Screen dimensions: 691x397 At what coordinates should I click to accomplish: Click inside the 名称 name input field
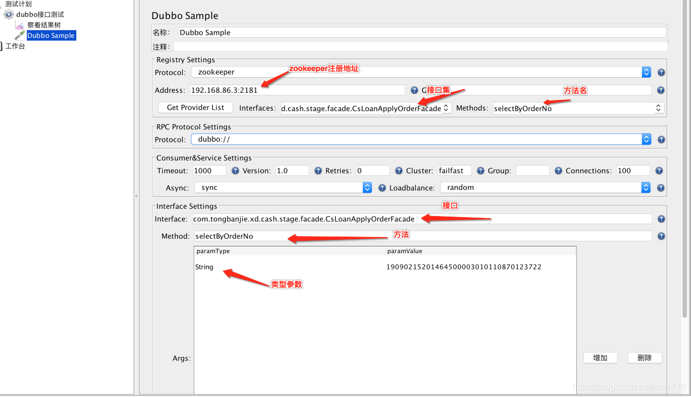(389, 32)
